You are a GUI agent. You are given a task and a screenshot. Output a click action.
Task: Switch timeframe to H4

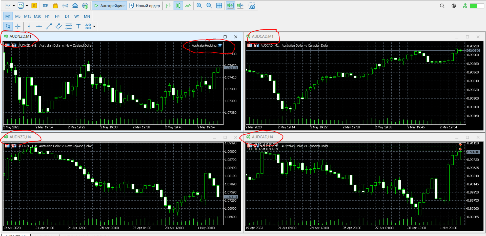pyautogui.click(x=57, y=16)
